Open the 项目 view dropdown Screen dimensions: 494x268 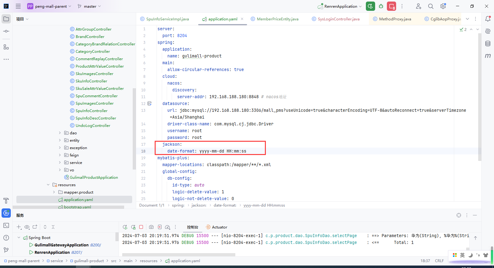tap(23, 19)
